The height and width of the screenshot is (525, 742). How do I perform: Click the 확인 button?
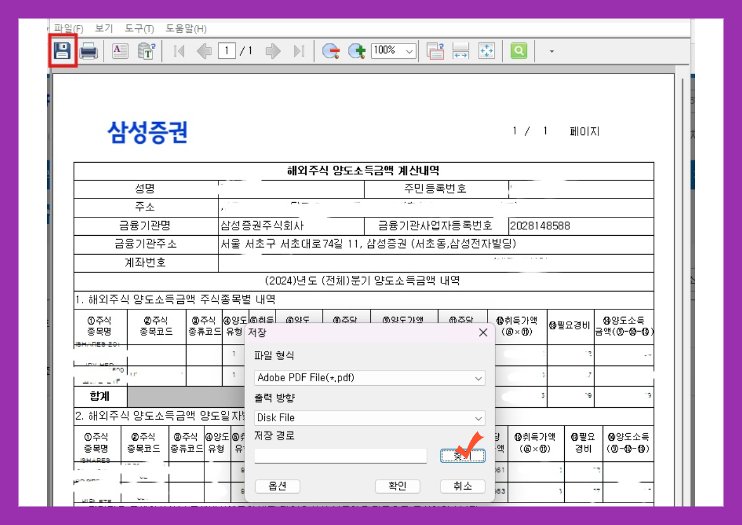(397, 486)
